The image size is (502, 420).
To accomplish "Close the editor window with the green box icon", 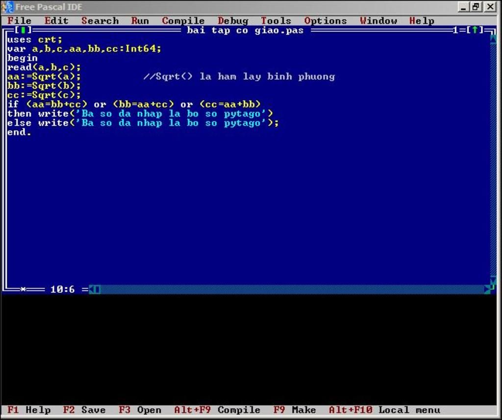I will [x=23, y=30].
